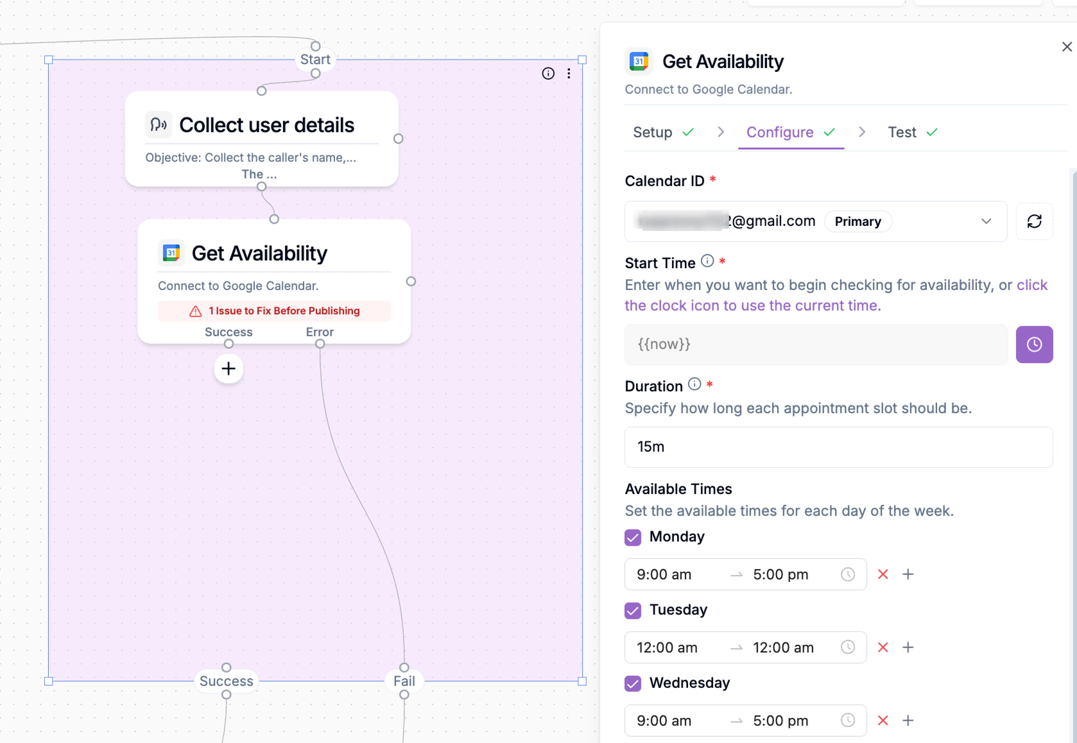Click the clock icon in Monday's time row
This screenshot has height=743, width=1077.
coord(848,574)
